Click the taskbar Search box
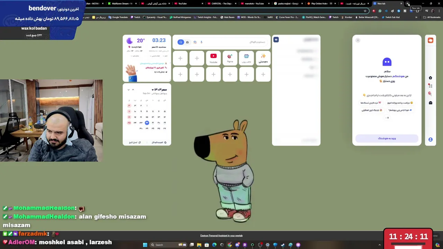The height and width of the screenshot is (249, 443). click(168, 245)
